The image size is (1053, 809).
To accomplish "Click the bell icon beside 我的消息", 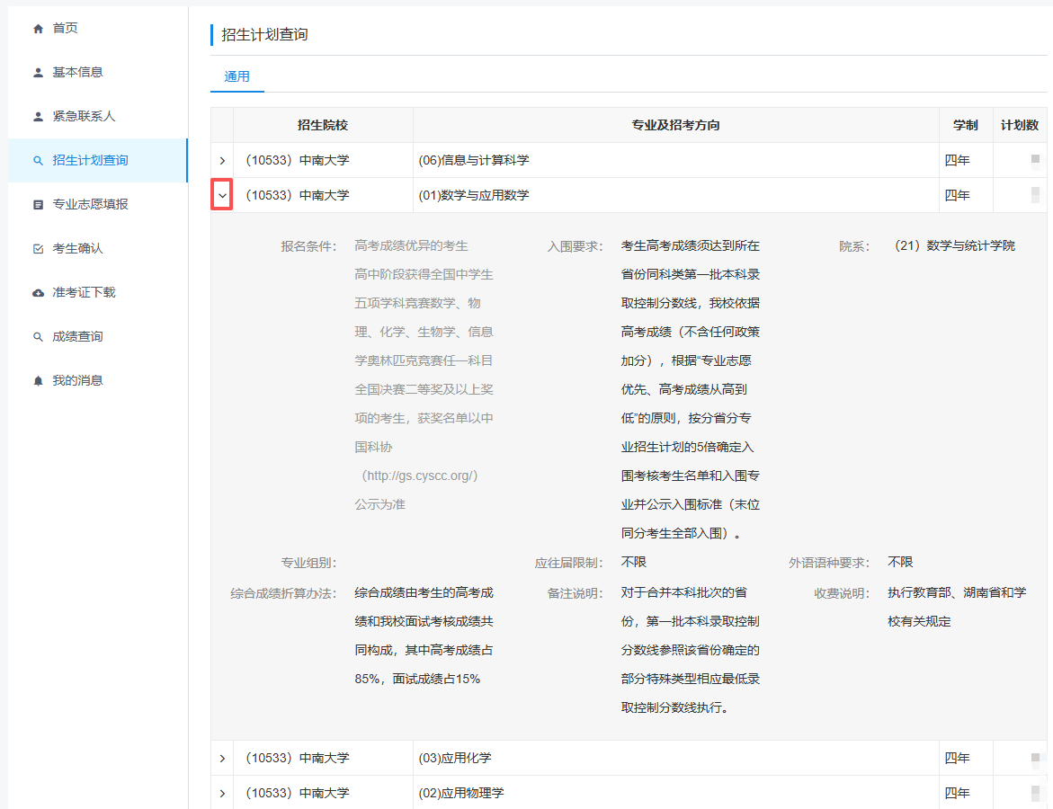I will pos(38,381).
